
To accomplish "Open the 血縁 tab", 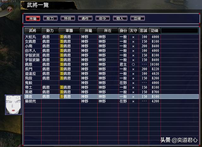I will pos(138,18).
